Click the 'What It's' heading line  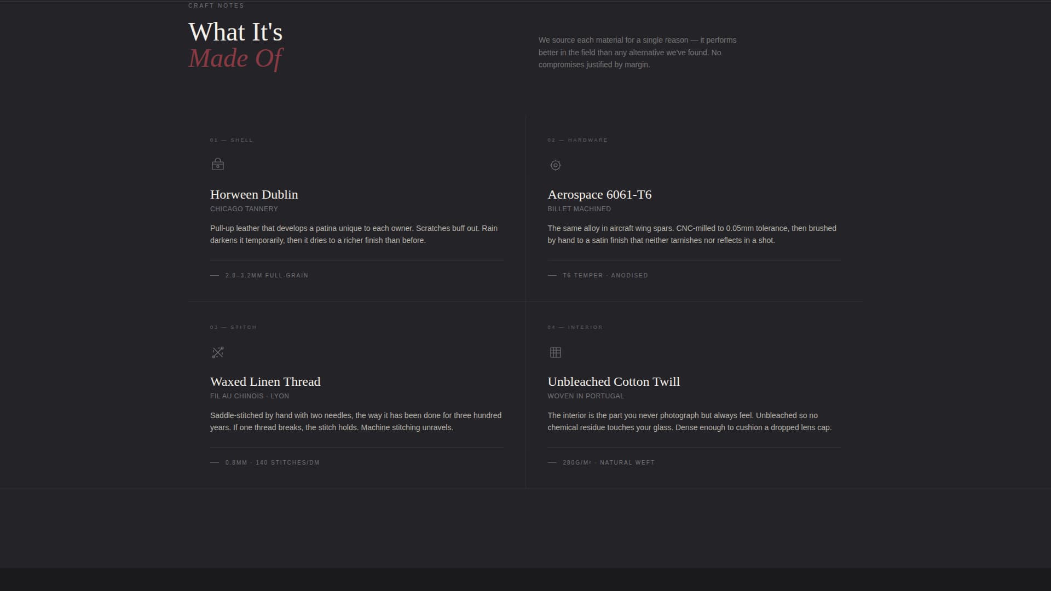(x=235, y=32)
